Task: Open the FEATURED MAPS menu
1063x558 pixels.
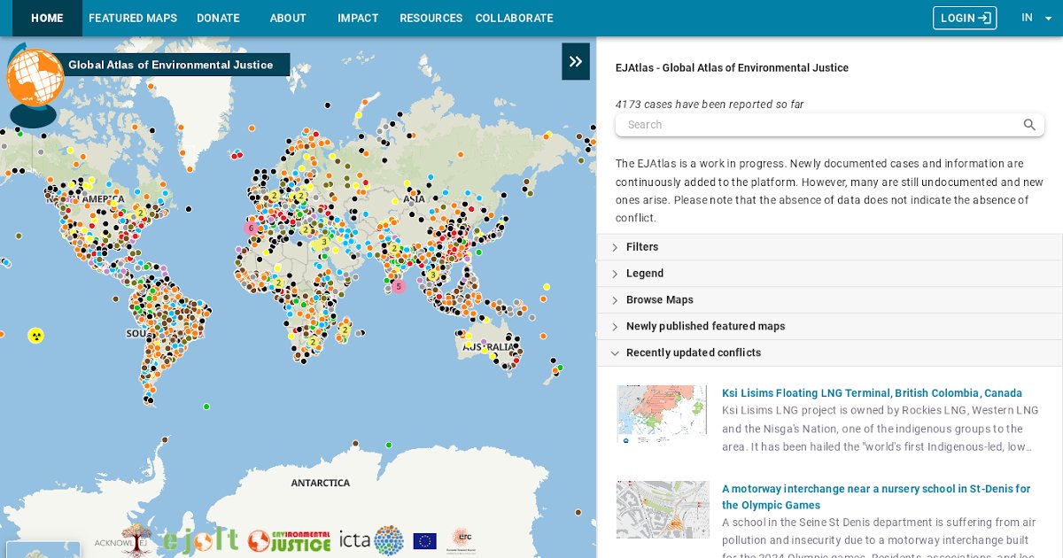Action: [133, 18]
